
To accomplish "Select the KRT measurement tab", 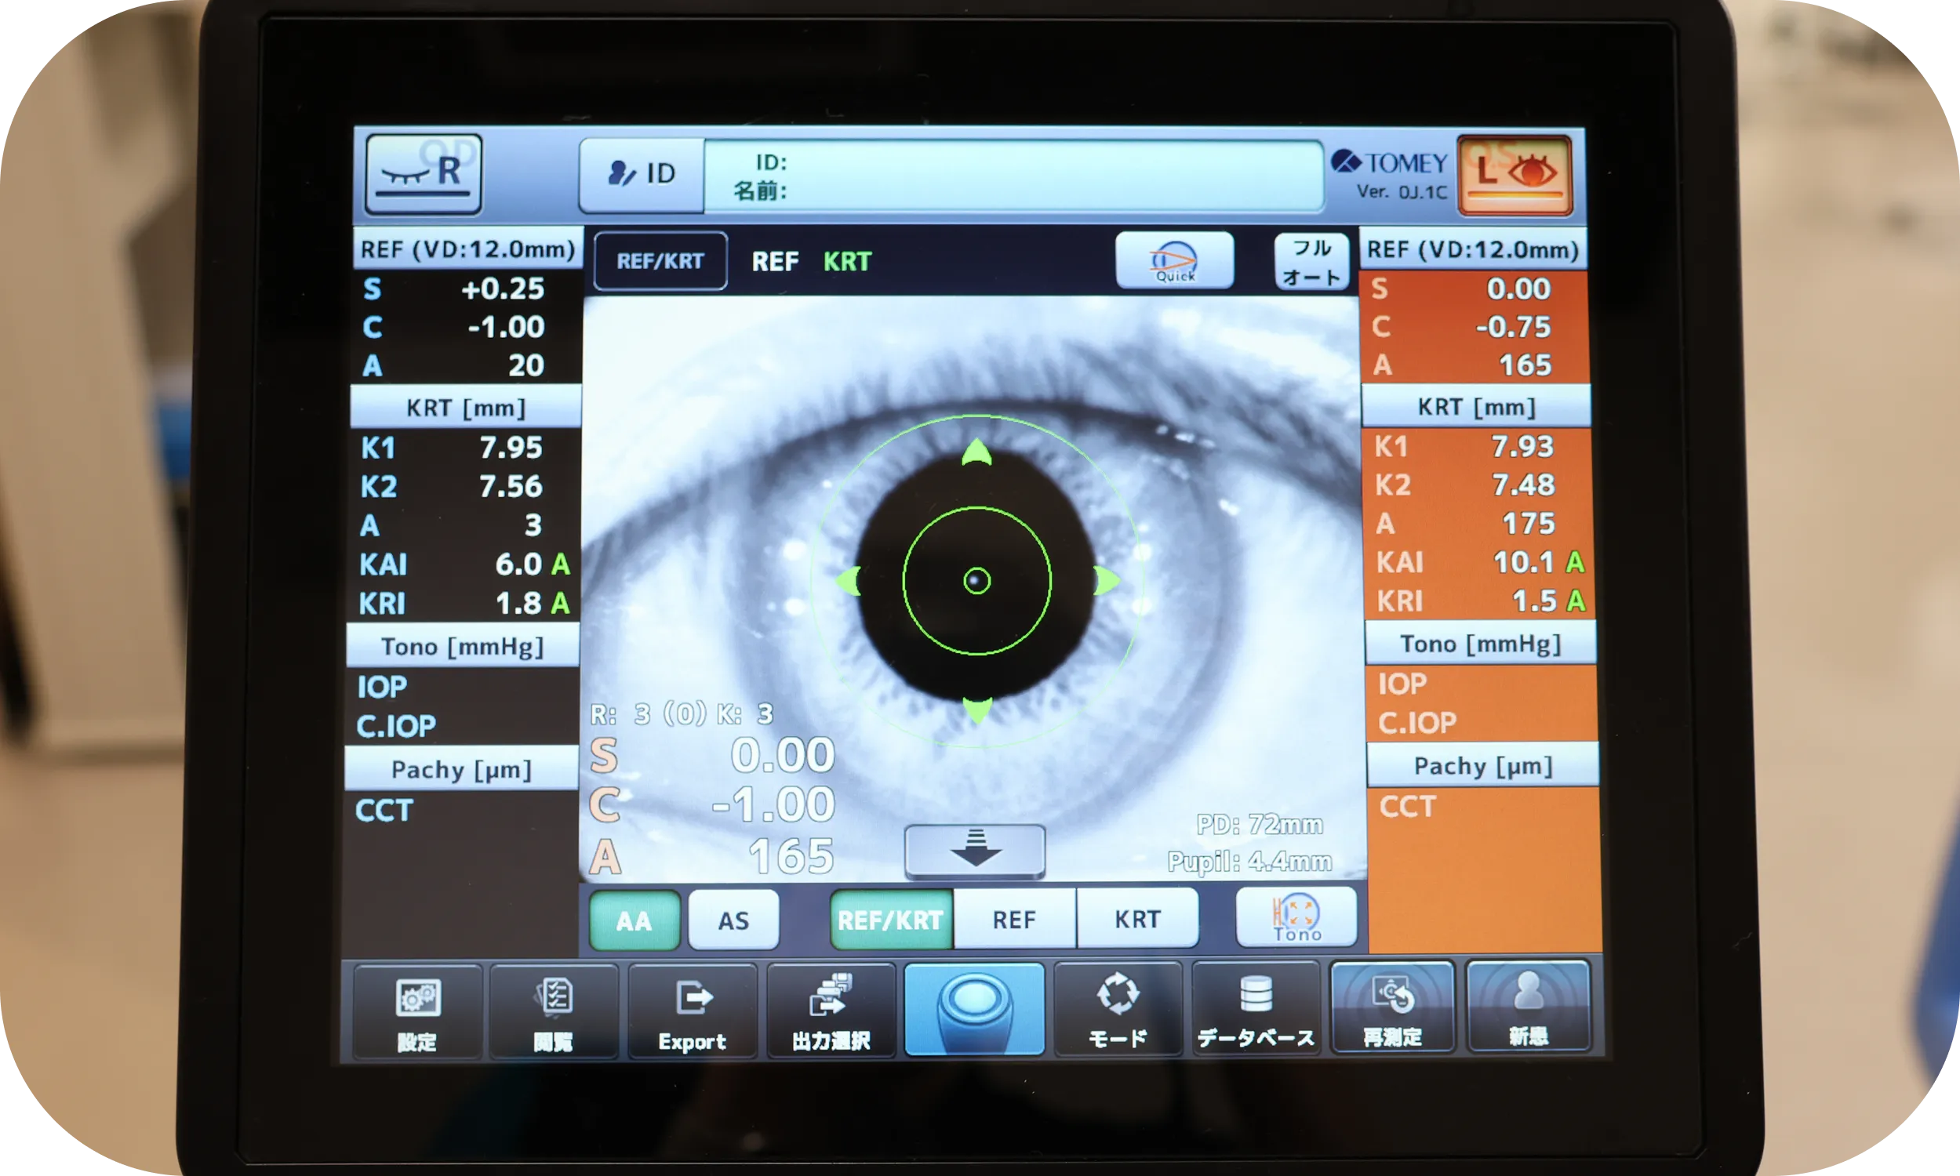I will click(x=1137, y=918).
